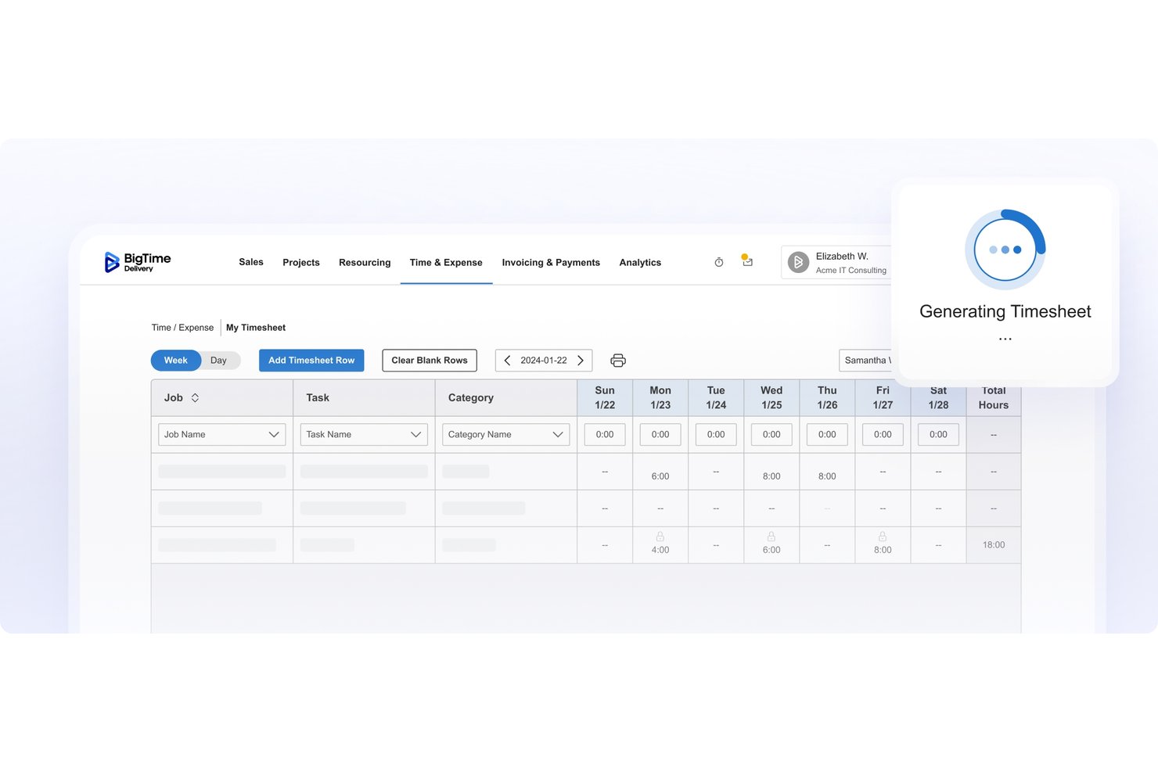1158x772 pixels.
Task: Click the Wed 1/25 hours input
Action: 771,435
